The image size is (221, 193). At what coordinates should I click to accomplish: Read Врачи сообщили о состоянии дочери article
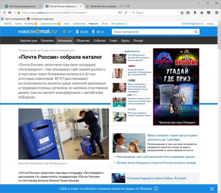(137, 88)
